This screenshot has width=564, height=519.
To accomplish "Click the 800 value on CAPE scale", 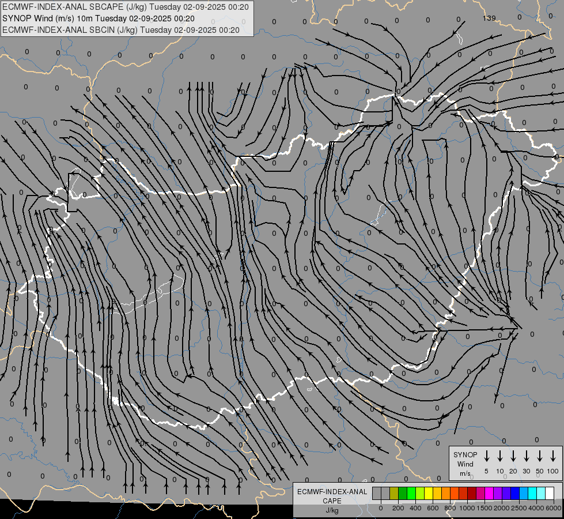I will coord(450,508).
